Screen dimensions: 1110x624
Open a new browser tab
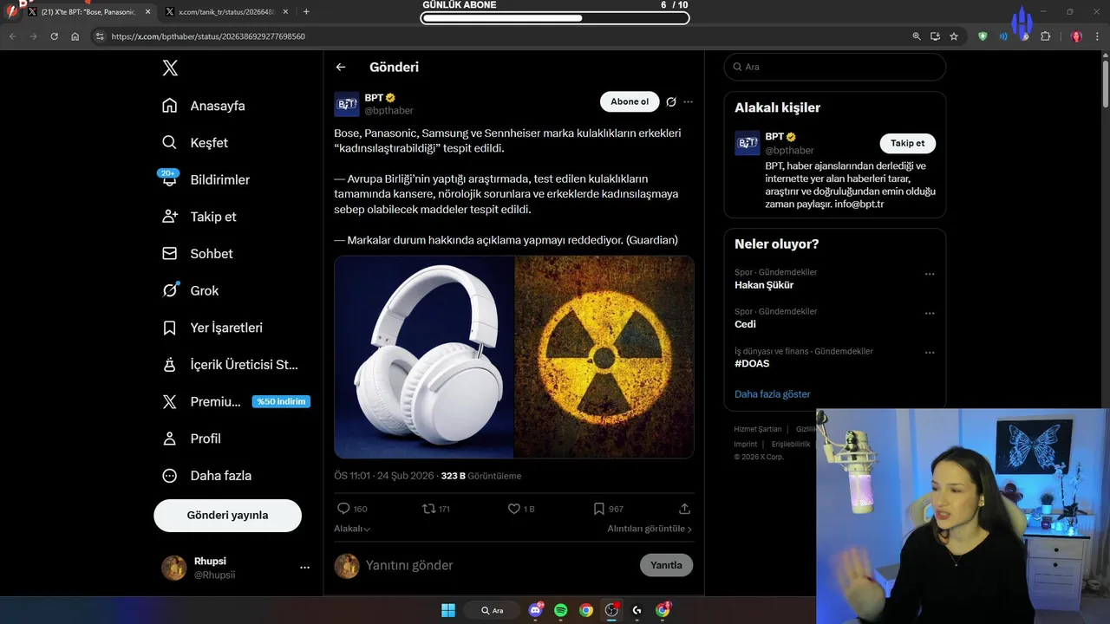point(306,12)
